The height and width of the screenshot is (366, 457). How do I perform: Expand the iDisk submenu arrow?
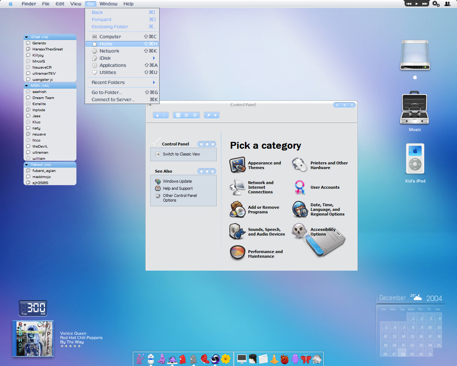click(154, 58)
